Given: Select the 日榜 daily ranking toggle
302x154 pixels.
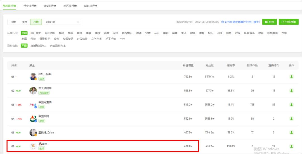Looking at the screenshot, I should 13,22.
